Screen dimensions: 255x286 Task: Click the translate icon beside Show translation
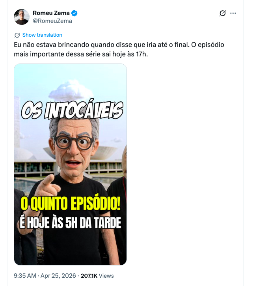[17, 35]
